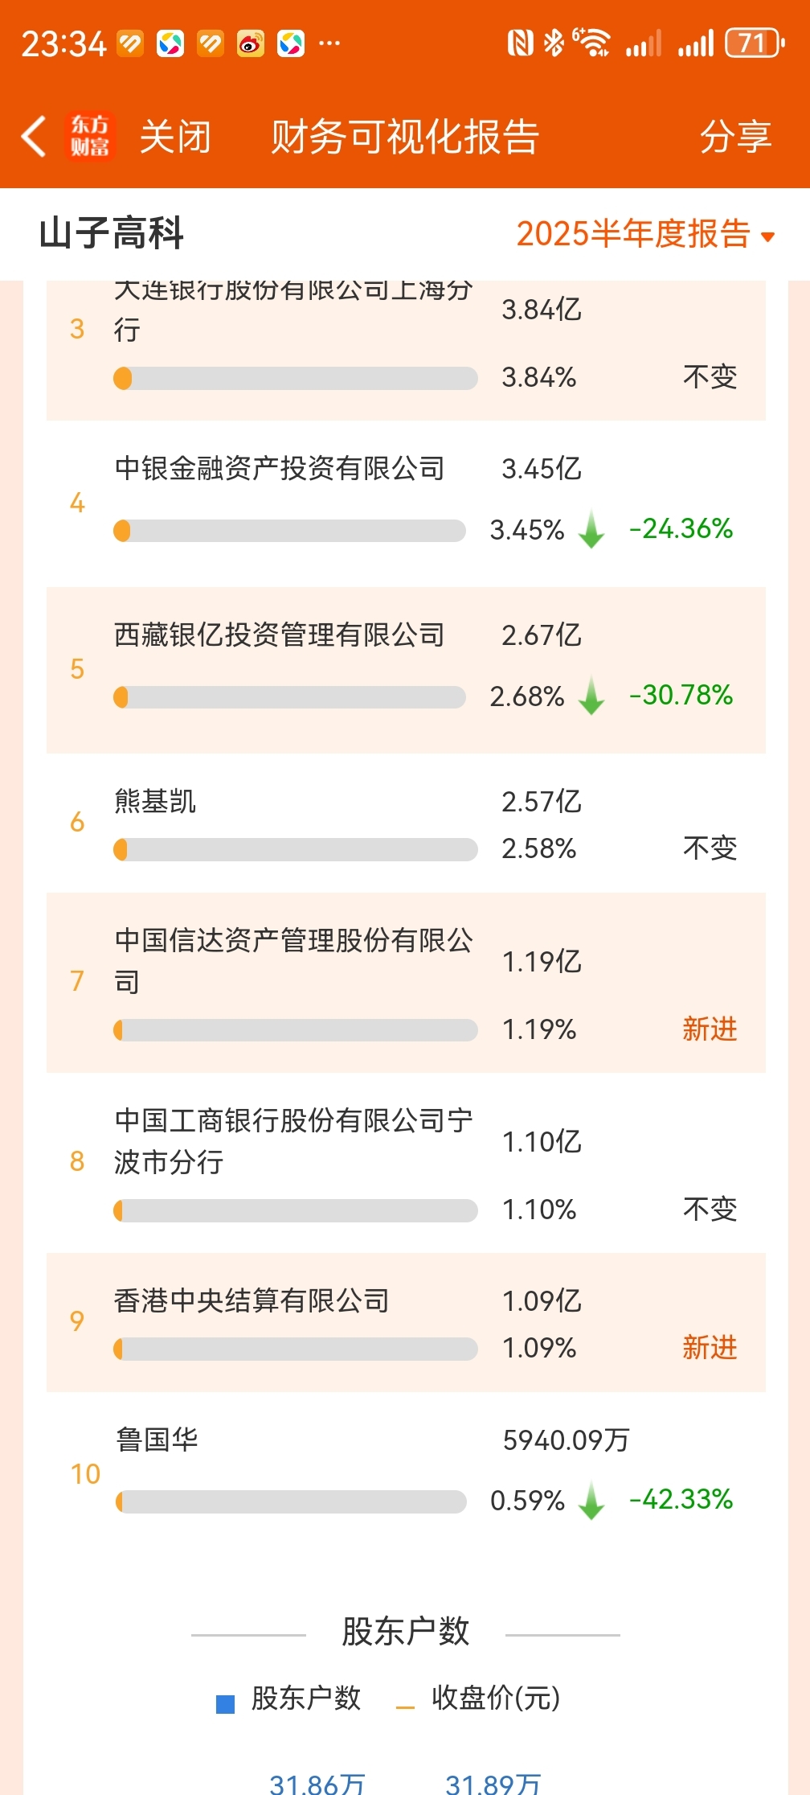Tap the battery indicator in status bar
This screenshot has width=810, height=1795.
pos(754,43)
